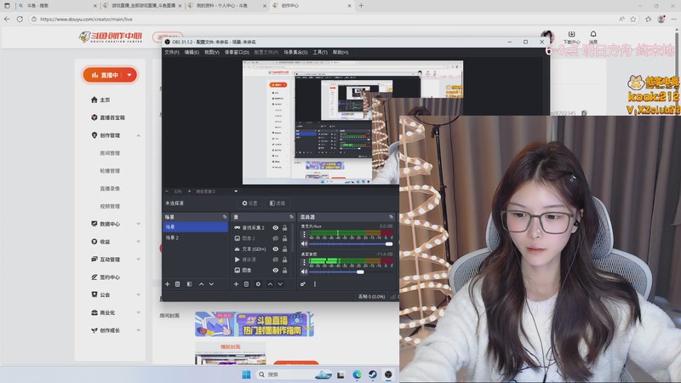
Task: Adjust 麦克风/Aux volume slider
Action: point(351,243)
